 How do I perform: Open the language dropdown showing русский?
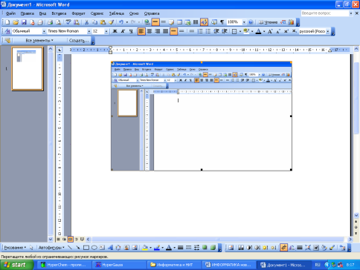tap(328, 31)
